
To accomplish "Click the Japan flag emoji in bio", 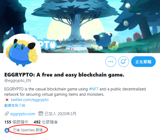I will pyautogui.click(x=7, y=100).
